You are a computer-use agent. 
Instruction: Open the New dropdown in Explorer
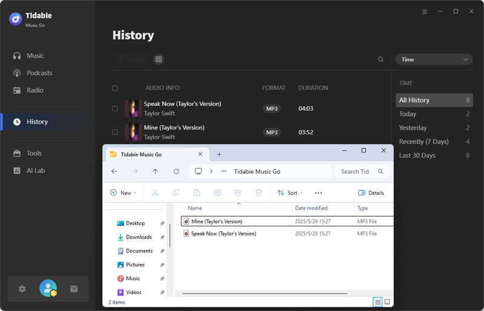click(x=123, y=193)
